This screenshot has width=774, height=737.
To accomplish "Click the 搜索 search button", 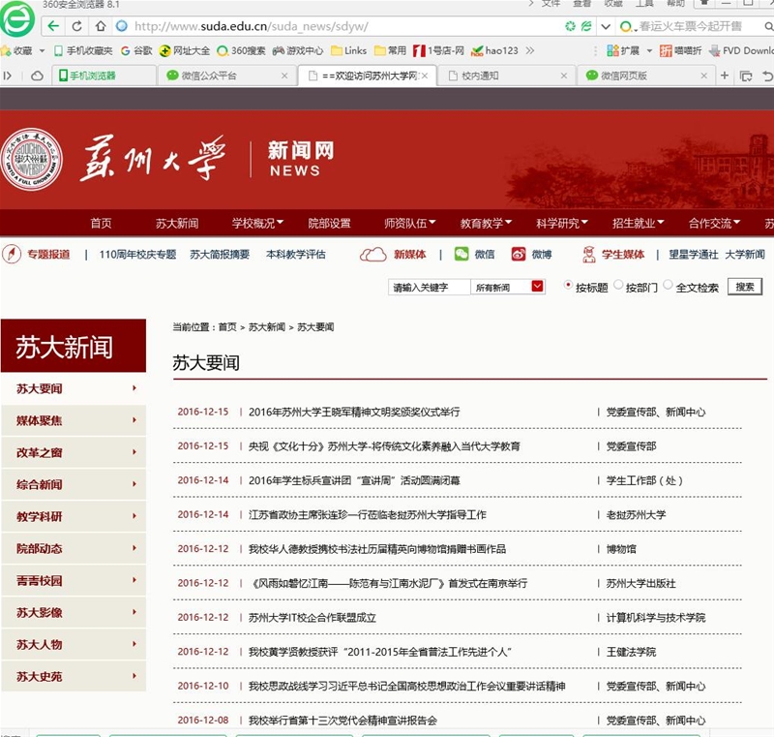I will (744, 287).
